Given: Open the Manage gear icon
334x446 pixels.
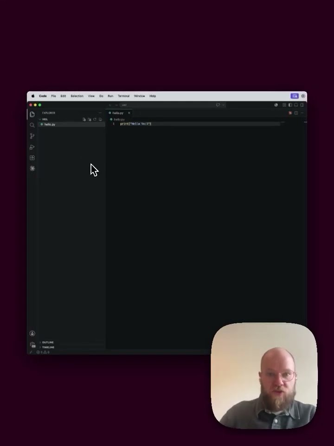Looking at the screenshot, I should tap(32, 344).
